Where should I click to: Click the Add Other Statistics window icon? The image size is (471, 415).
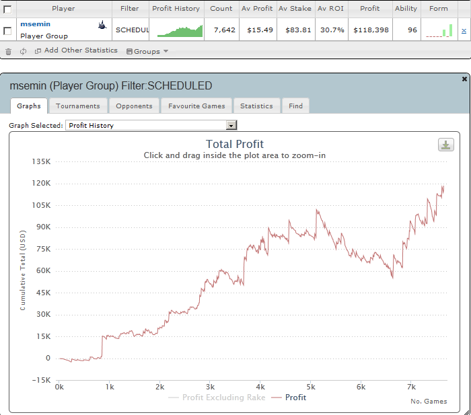38,51
